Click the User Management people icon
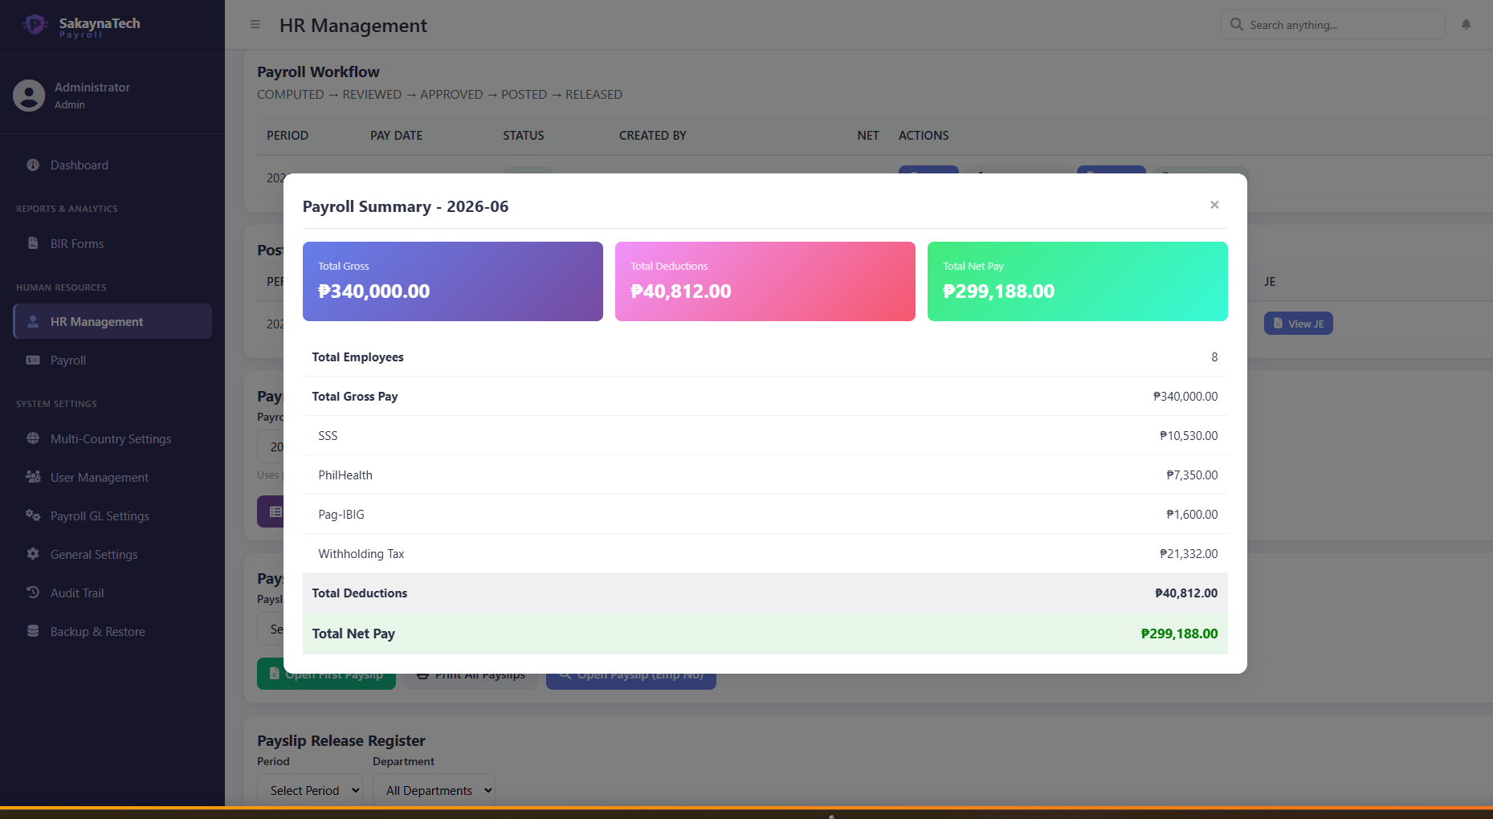This screenshot has width=1493, height=819. [x=33, y=477]
